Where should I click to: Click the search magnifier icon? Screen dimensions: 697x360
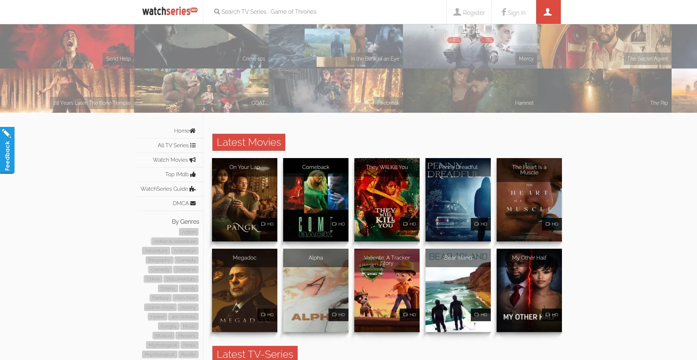click(217, 12)
